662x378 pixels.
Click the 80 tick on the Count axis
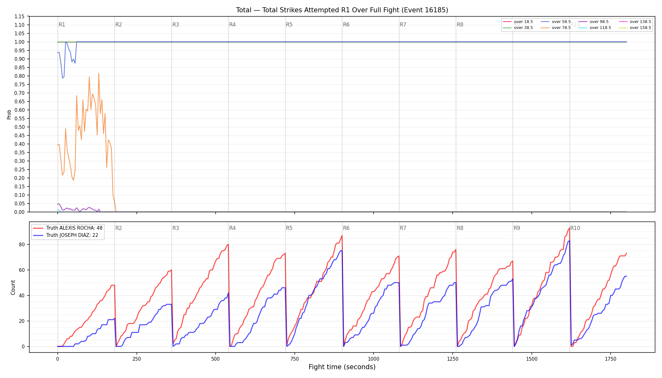point(22,244)
